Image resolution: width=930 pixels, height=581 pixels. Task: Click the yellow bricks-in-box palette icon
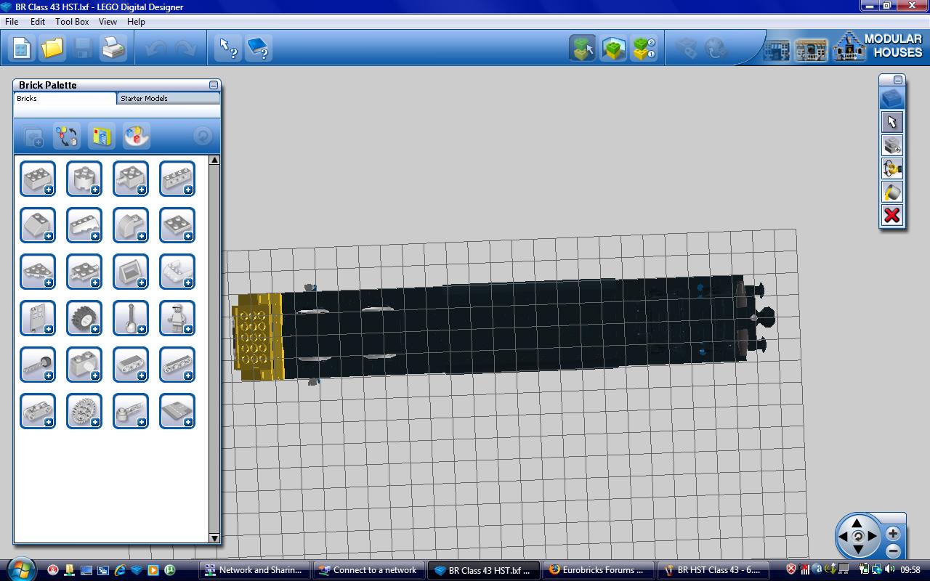(102, 136)
